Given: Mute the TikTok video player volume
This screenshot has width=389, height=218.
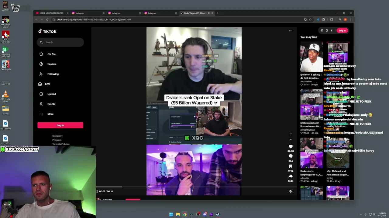Looking at the screenshot, I should (x=291, y=191).
